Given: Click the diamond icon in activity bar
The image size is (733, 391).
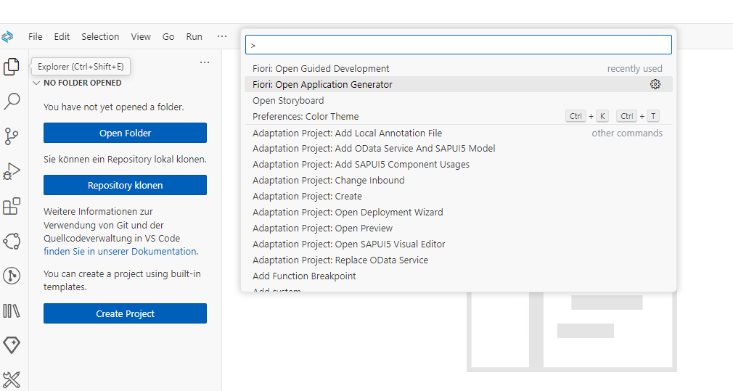Looking at the screenshot, I should pyautogui.click(x=12, y=345).
